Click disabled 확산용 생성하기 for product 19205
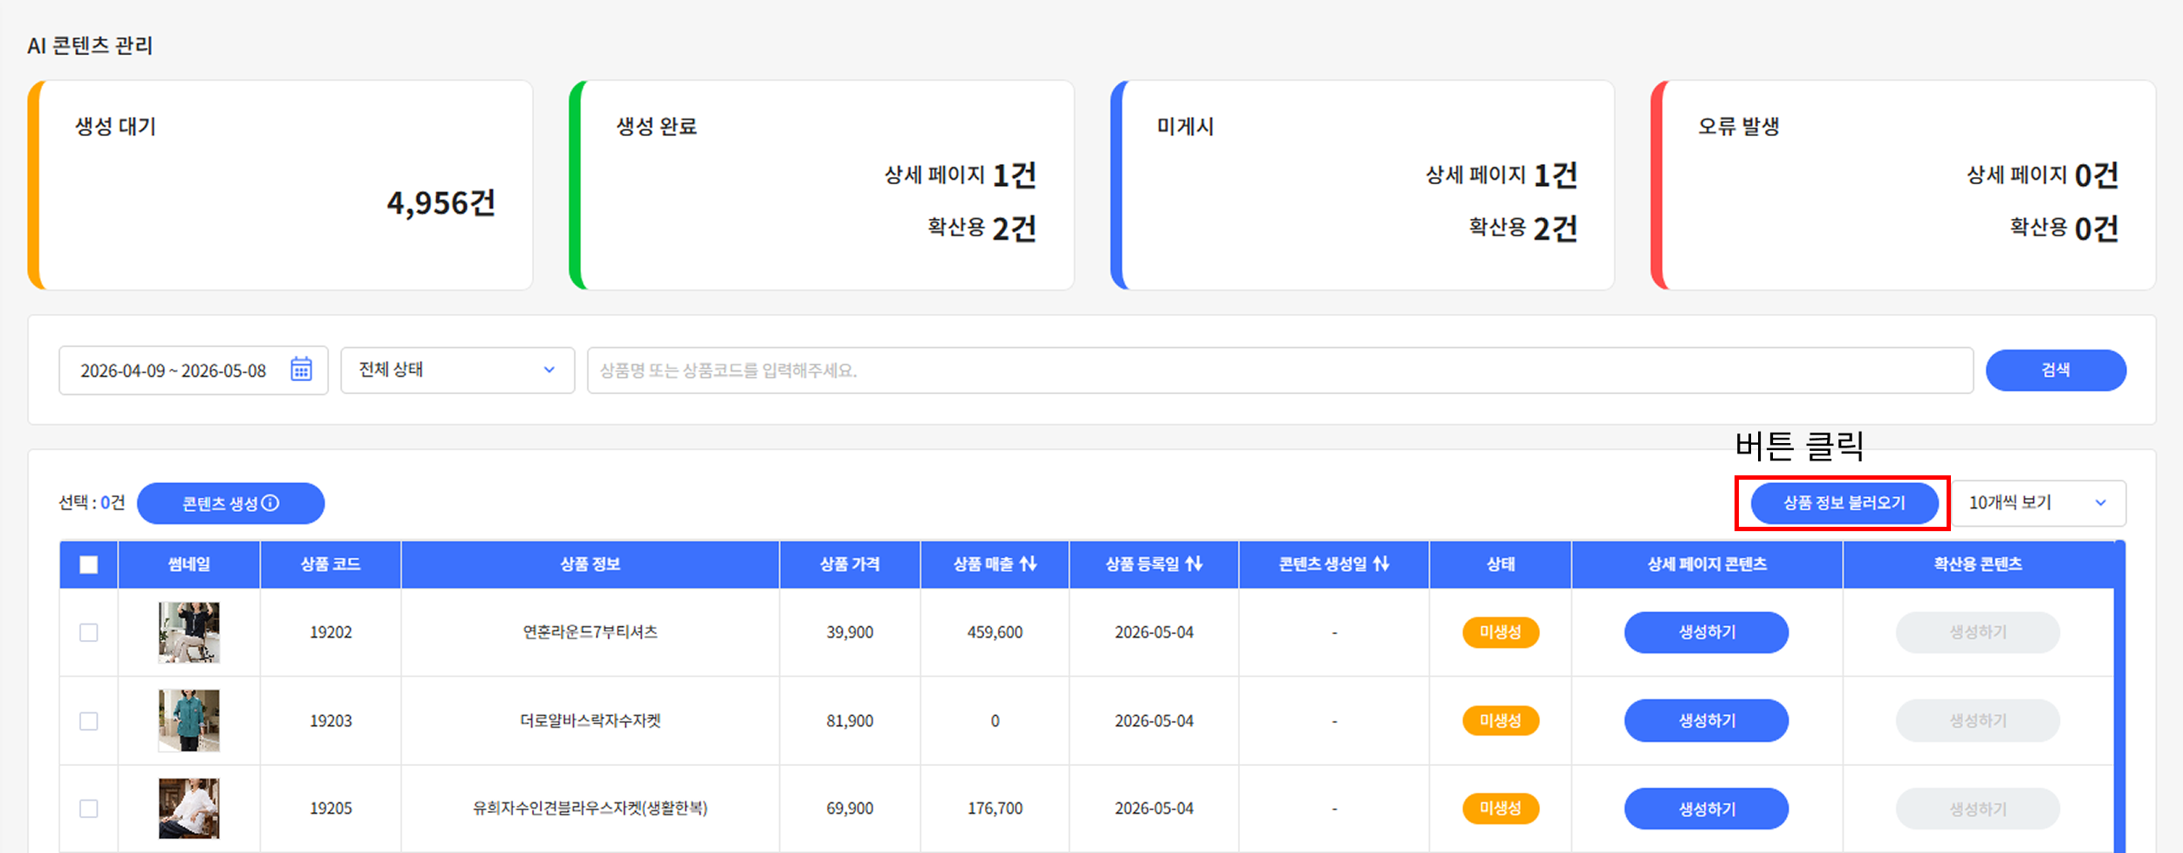This screenshot has height=853, width=2183. click(x=1978, y=809)
